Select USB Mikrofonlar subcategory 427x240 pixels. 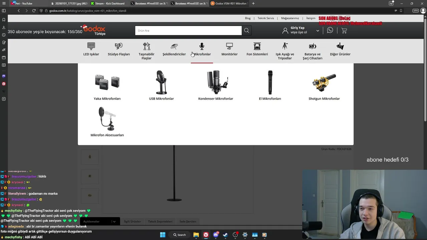pyautogui.click(x=161, y=85)
